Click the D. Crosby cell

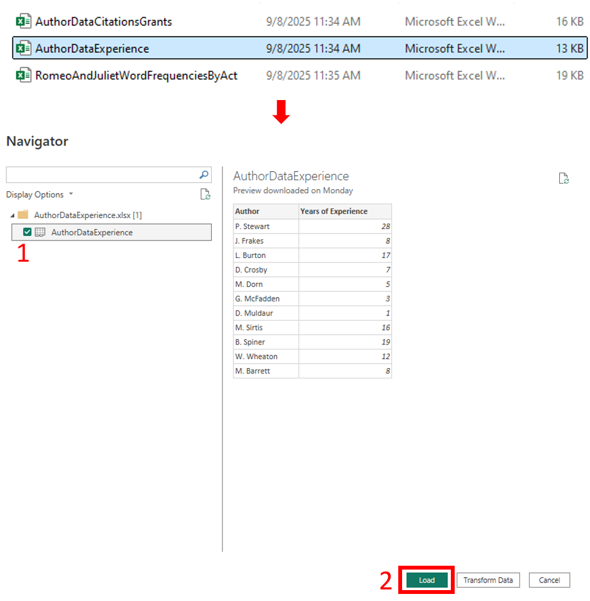tap(266, 270)
